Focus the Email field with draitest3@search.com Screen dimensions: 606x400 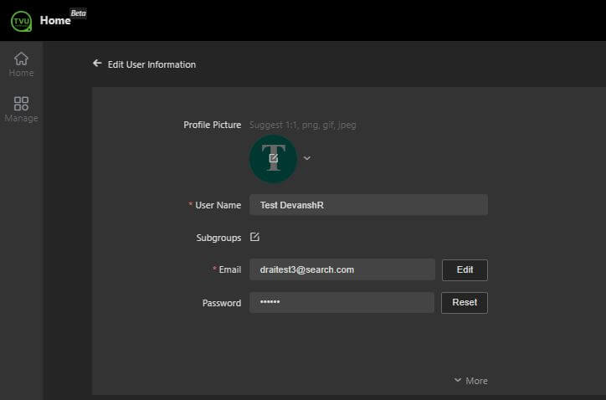[342, 269]
